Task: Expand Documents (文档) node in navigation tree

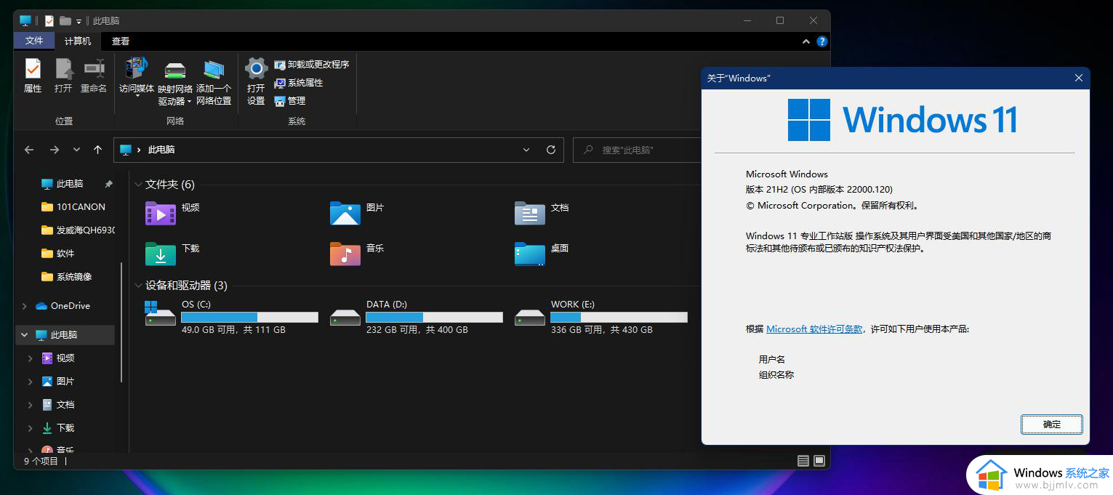Action: point(31,405)
